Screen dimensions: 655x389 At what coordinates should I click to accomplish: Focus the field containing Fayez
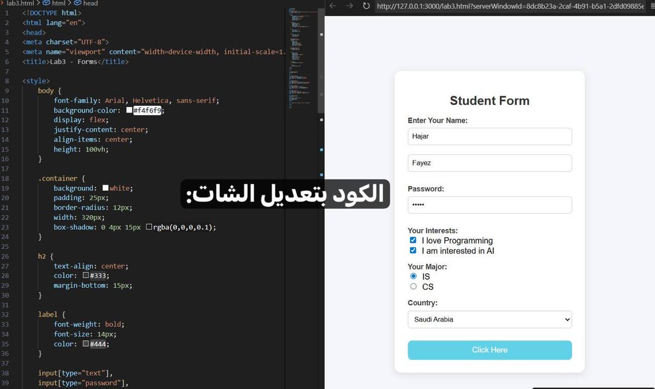[x=490, y=163]
